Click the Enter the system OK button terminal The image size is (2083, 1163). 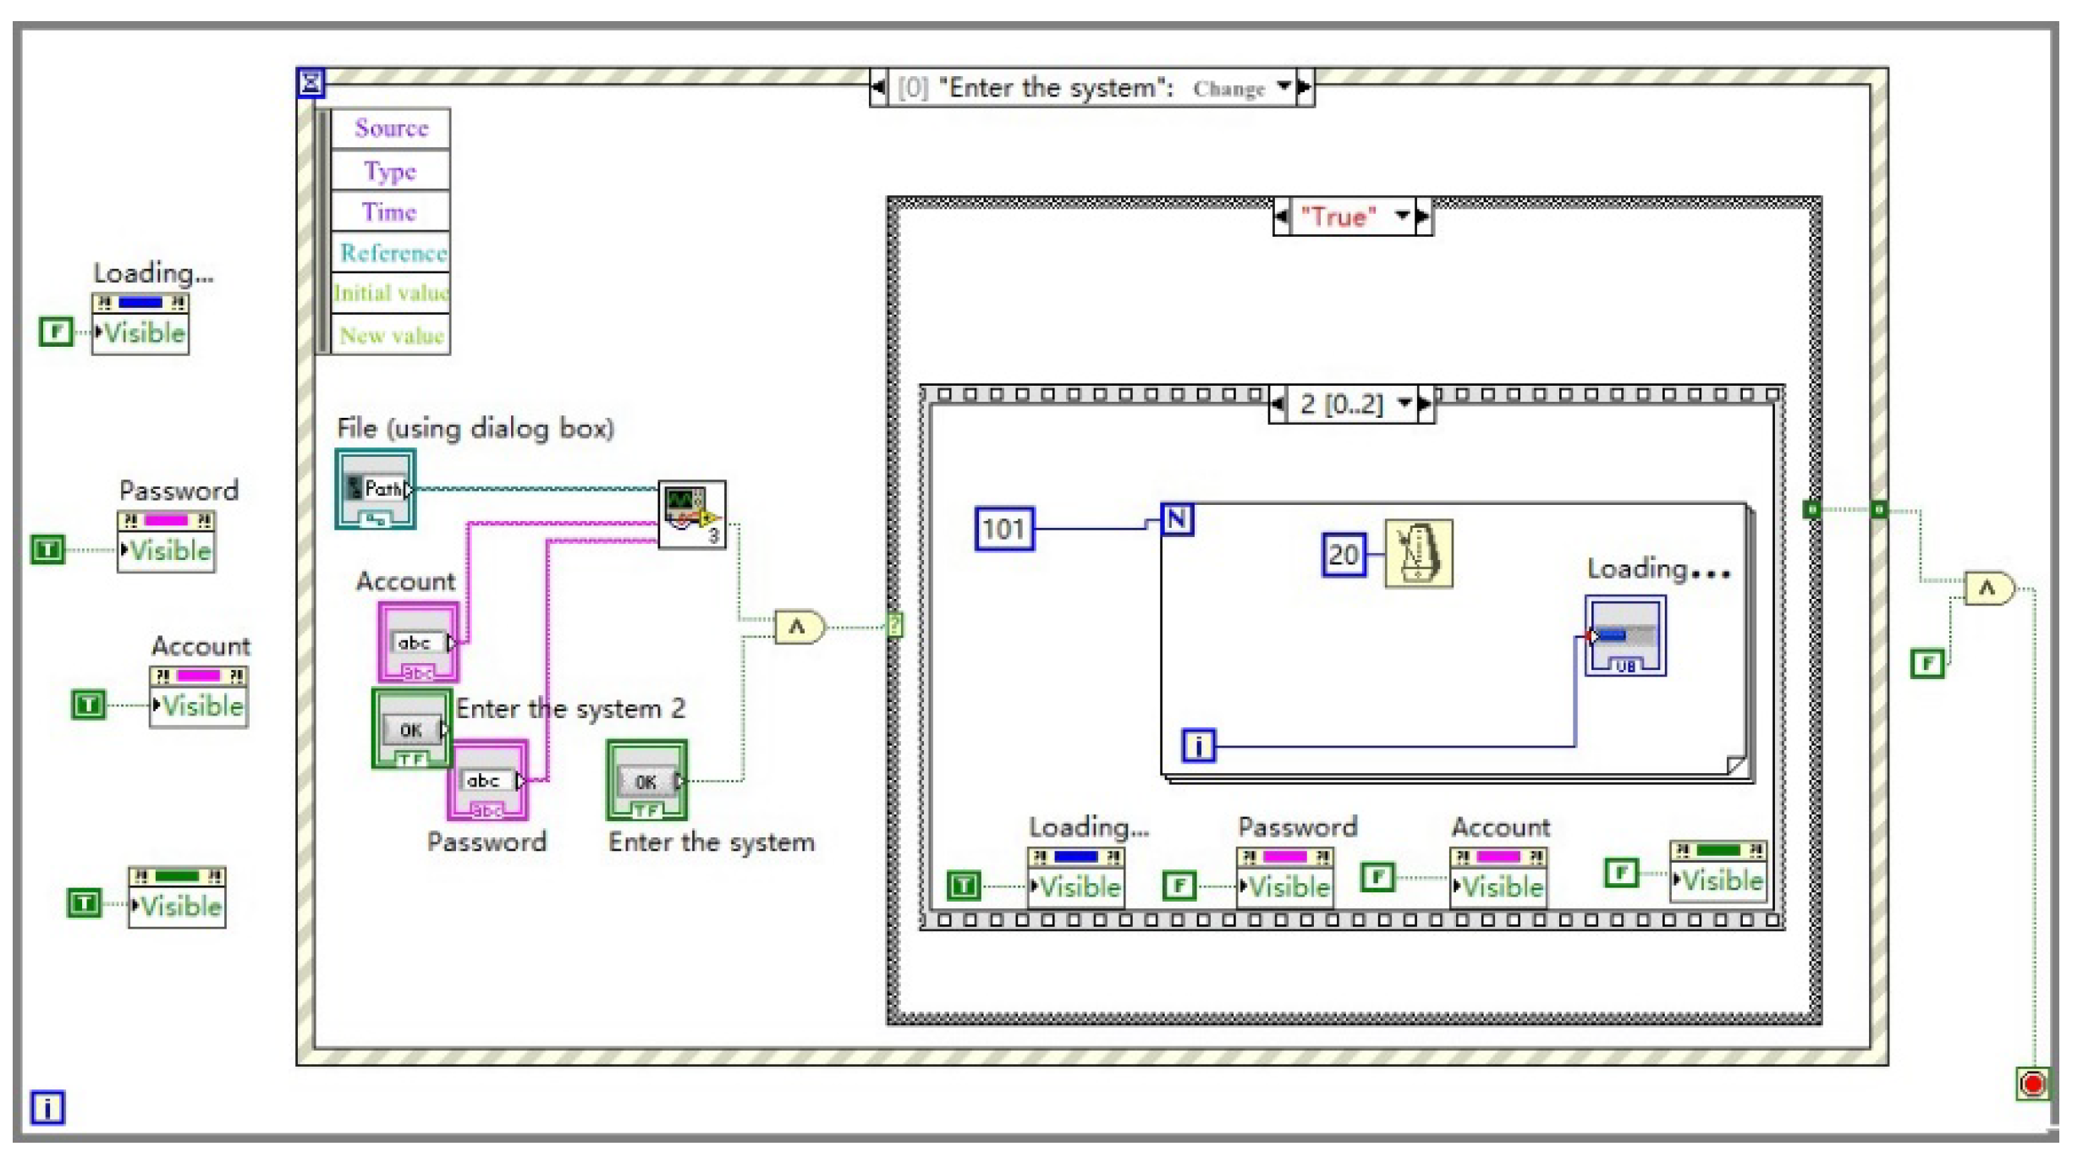click(x=646, y=782)
